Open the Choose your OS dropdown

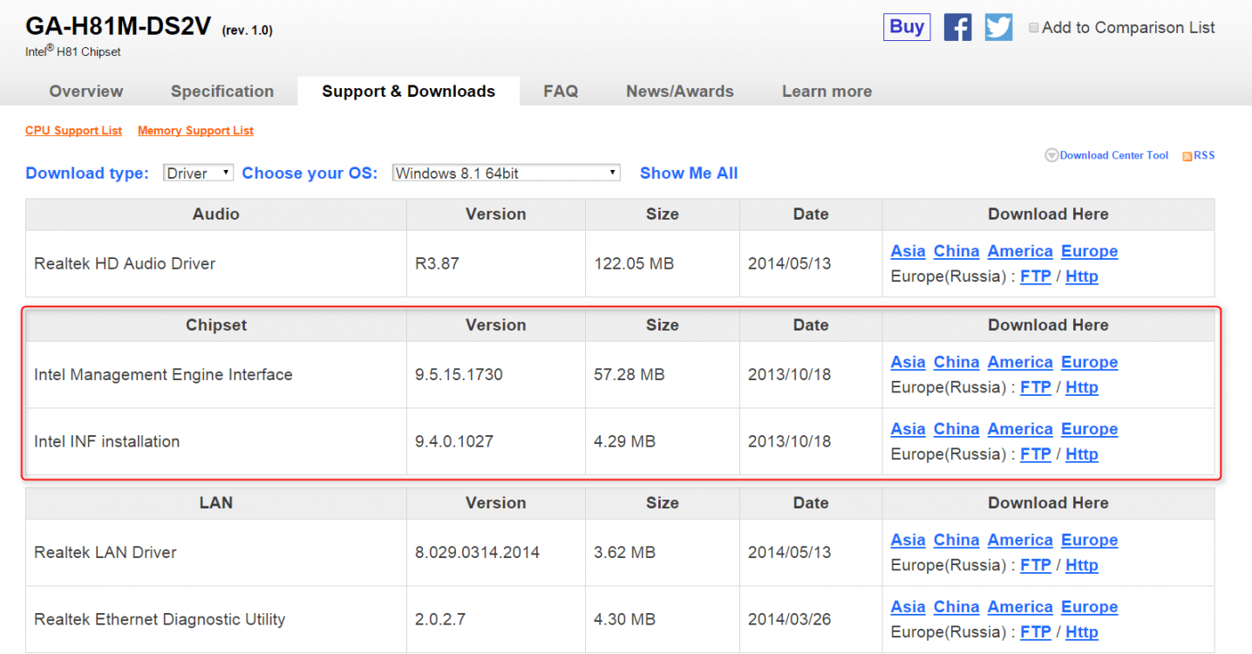click(507, 173)
